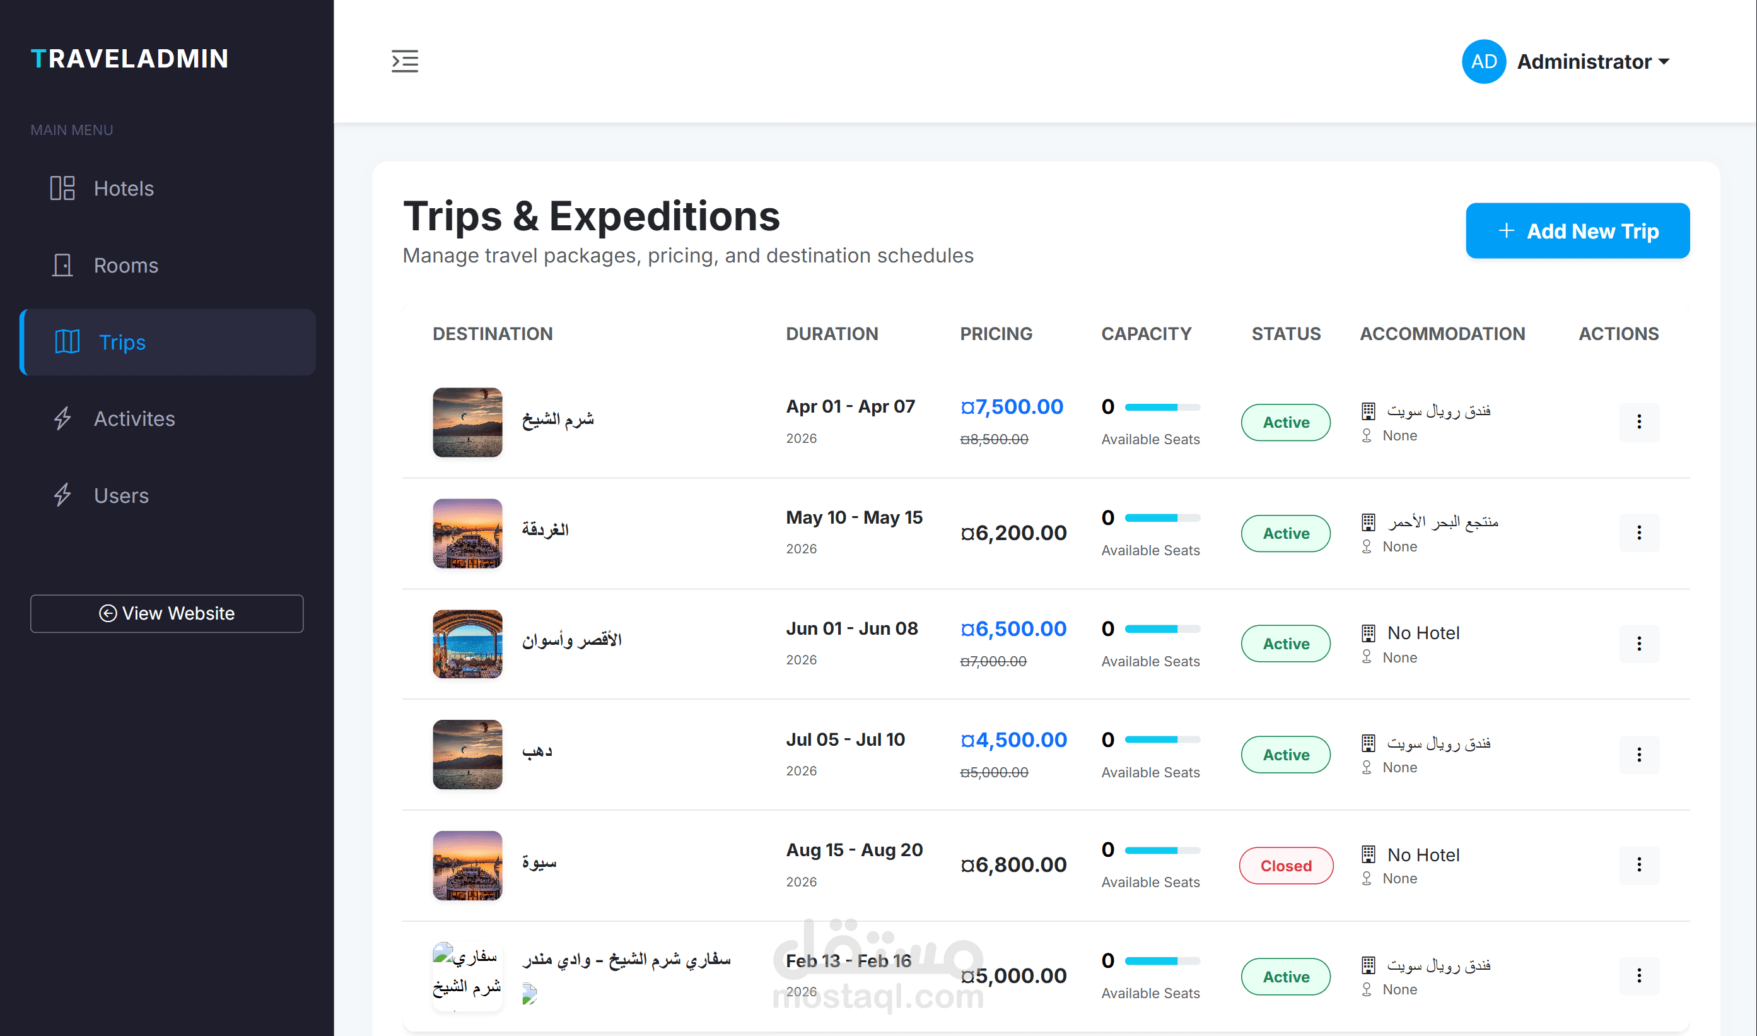
Task: Click Active status badge for Feb 13 trip
Action: 1285,977
